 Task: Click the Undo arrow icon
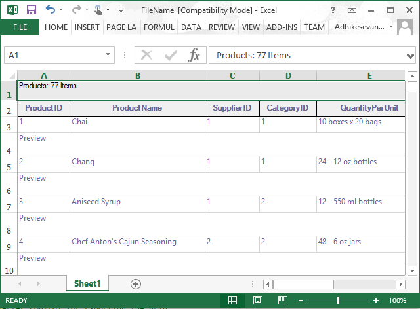click(51, 10)
